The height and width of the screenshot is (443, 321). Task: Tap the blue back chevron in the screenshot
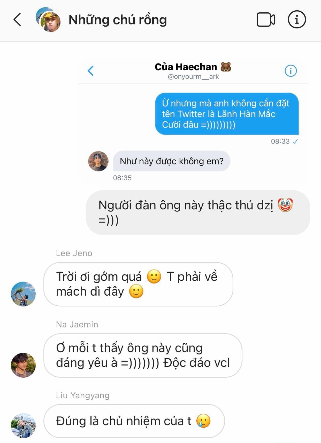point(90,71)
